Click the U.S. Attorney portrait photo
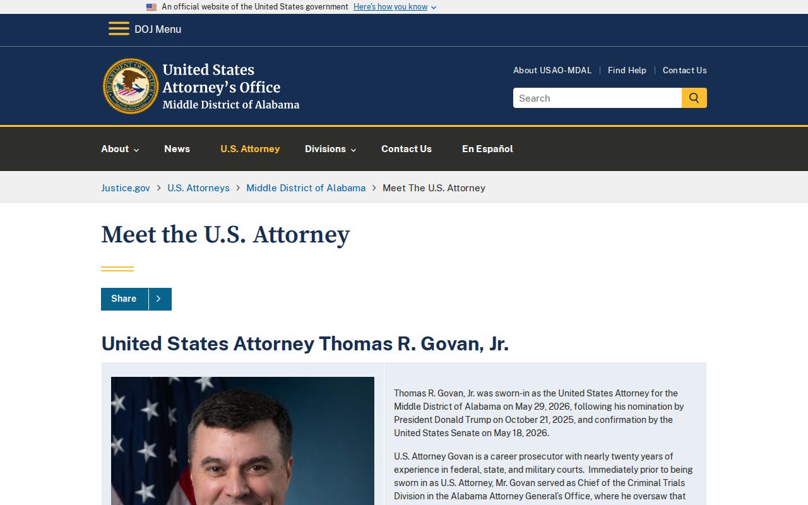Image resolution: width=808 pixels, height=505 pixels. [242, 441]
